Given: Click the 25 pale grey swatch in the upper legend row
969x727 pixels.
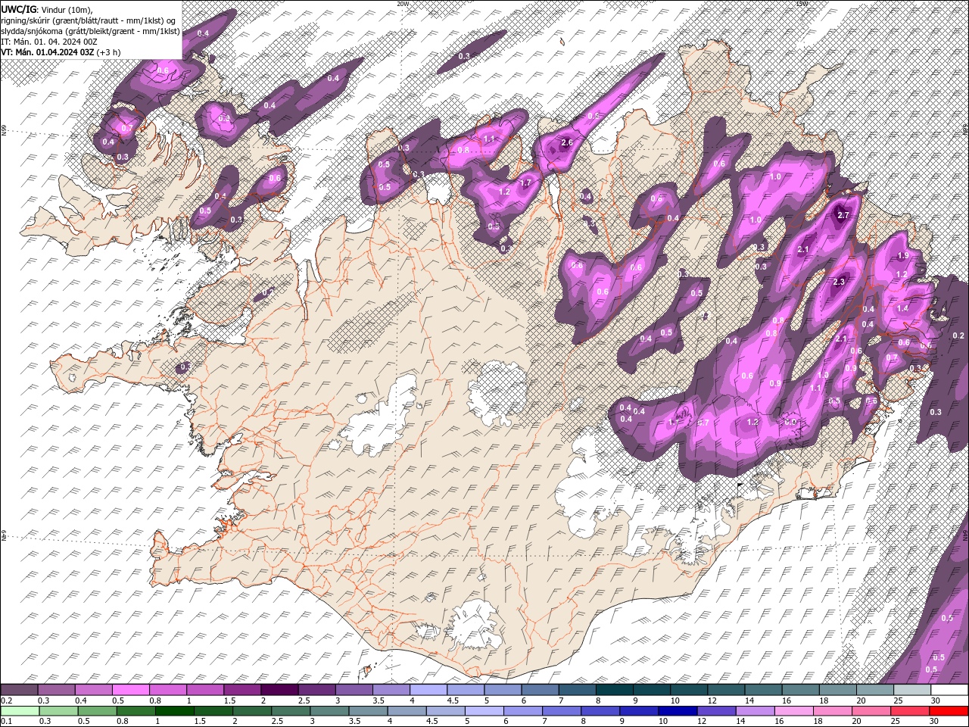Looking at the screenshot, I should coord(911,690).
